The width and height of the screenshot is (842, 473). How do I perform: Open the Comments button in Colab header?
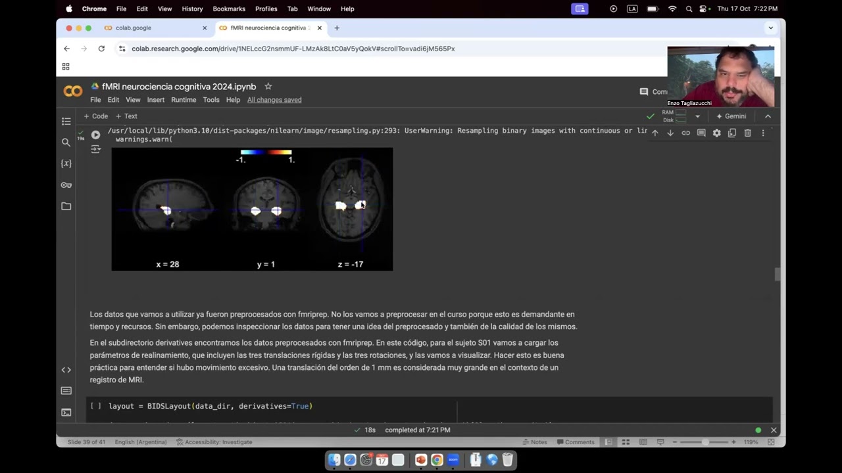[653, 92]
